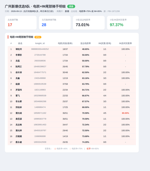
Task: Click the knight_id column header
Action: [x=40, y=43]
